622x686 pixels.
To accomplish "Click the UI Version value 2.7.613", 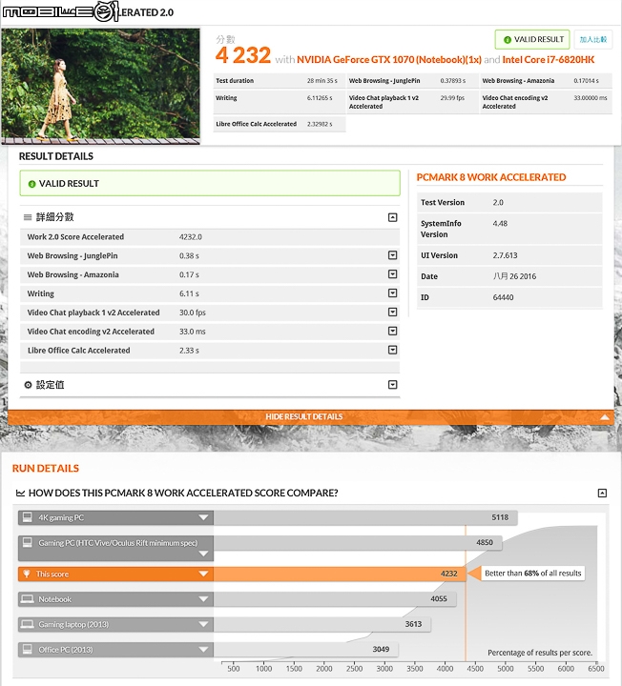I will [x=505, y=255].
